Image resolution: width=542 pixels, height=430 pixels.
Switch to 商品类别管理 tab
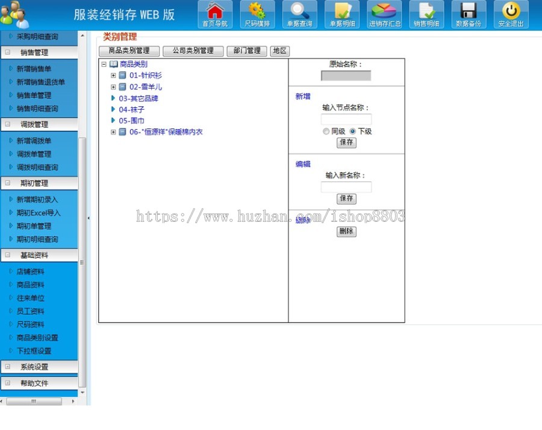point(129,51)
